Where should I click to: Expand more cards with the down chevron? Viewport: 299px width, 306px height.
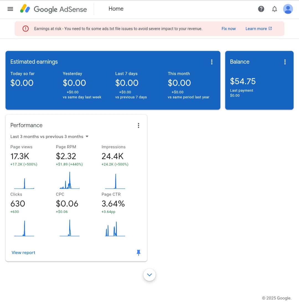(149, 275)
